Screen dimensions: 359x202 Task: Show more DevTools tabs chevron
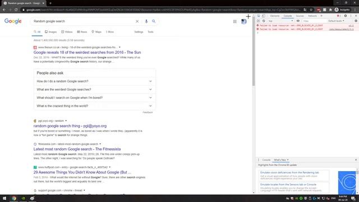(x=321, y=16)
